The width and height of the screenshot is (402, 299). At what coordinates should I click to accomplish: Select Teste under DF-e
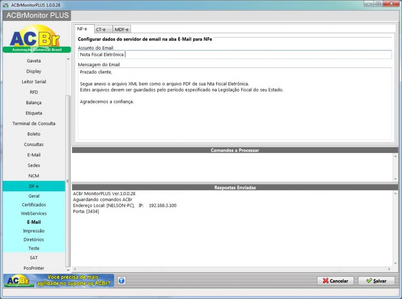(34, 249)
